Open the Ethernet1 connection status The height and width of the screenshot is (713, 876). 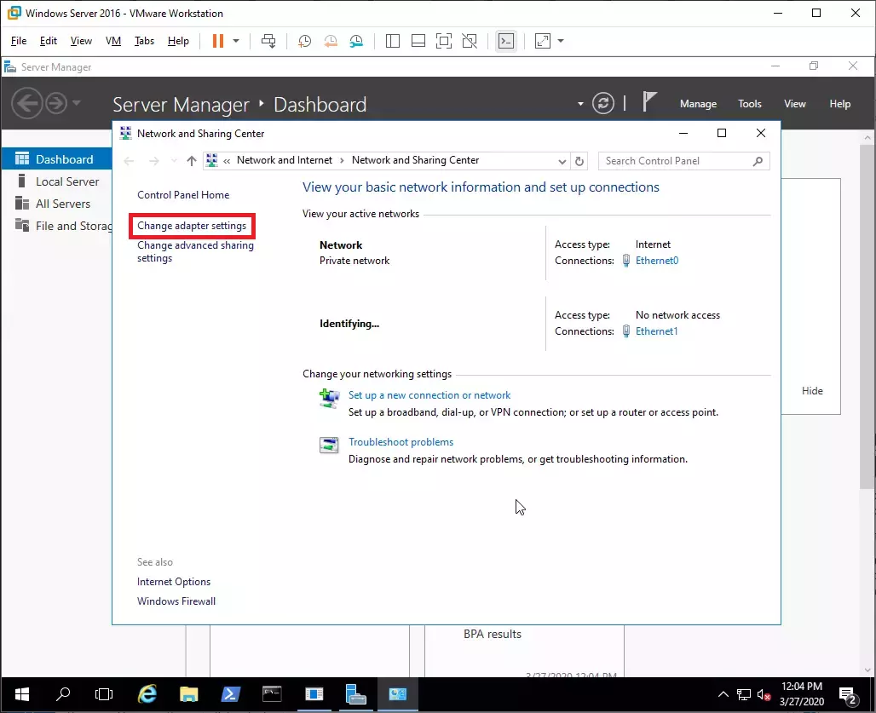[656, 331]
